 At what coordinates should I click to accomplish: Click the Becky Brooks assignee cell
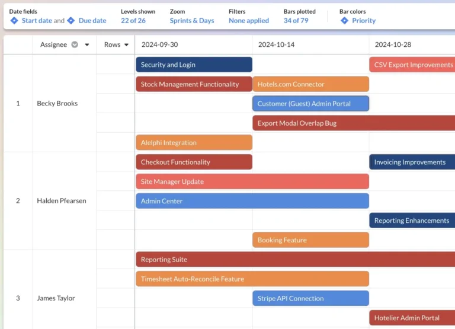64,103
